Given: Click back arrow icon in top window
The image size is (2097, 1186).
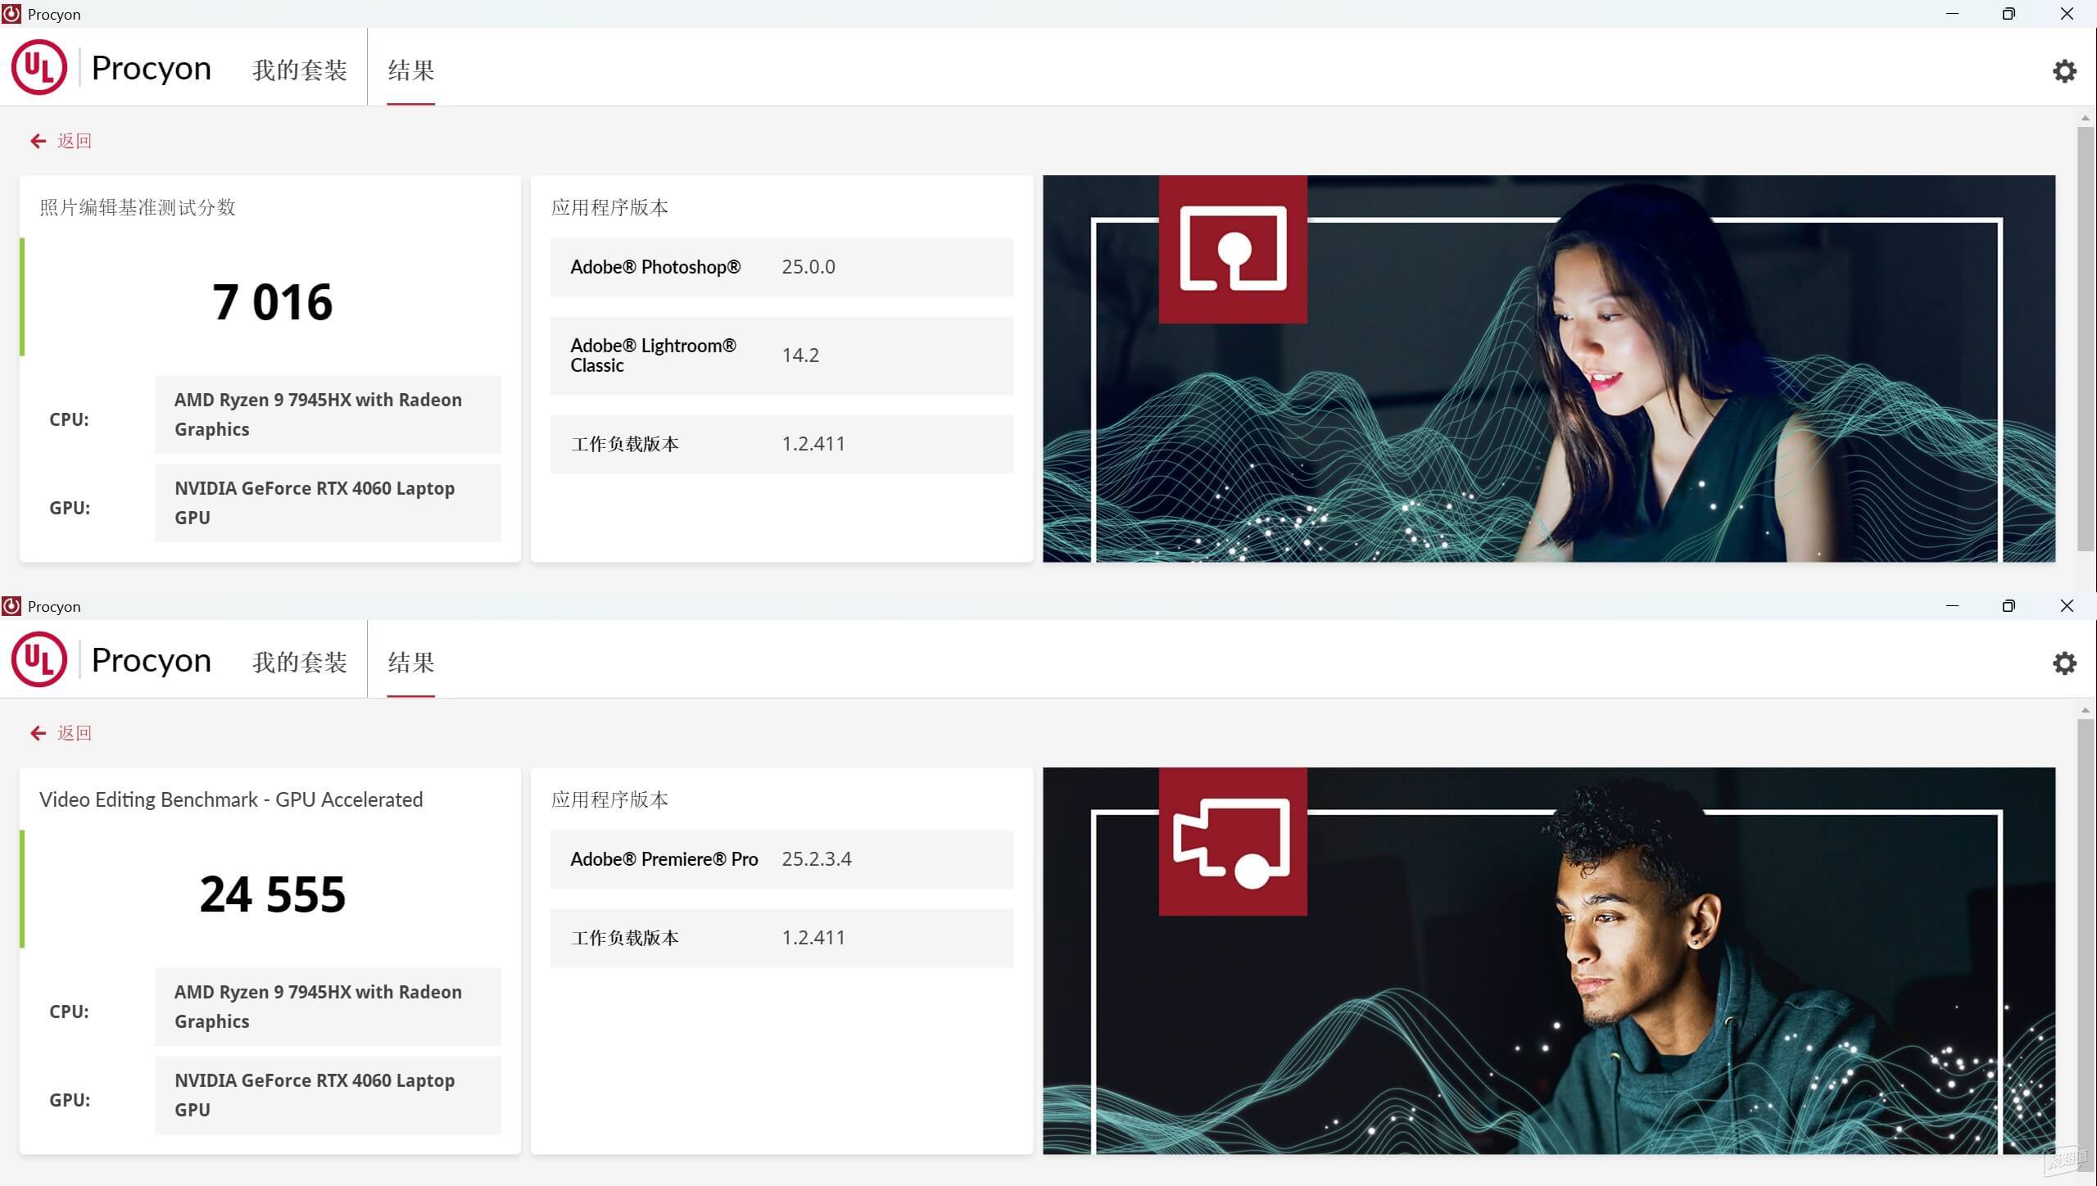Looking at the screenshot, I should click(x=38, y=142).
